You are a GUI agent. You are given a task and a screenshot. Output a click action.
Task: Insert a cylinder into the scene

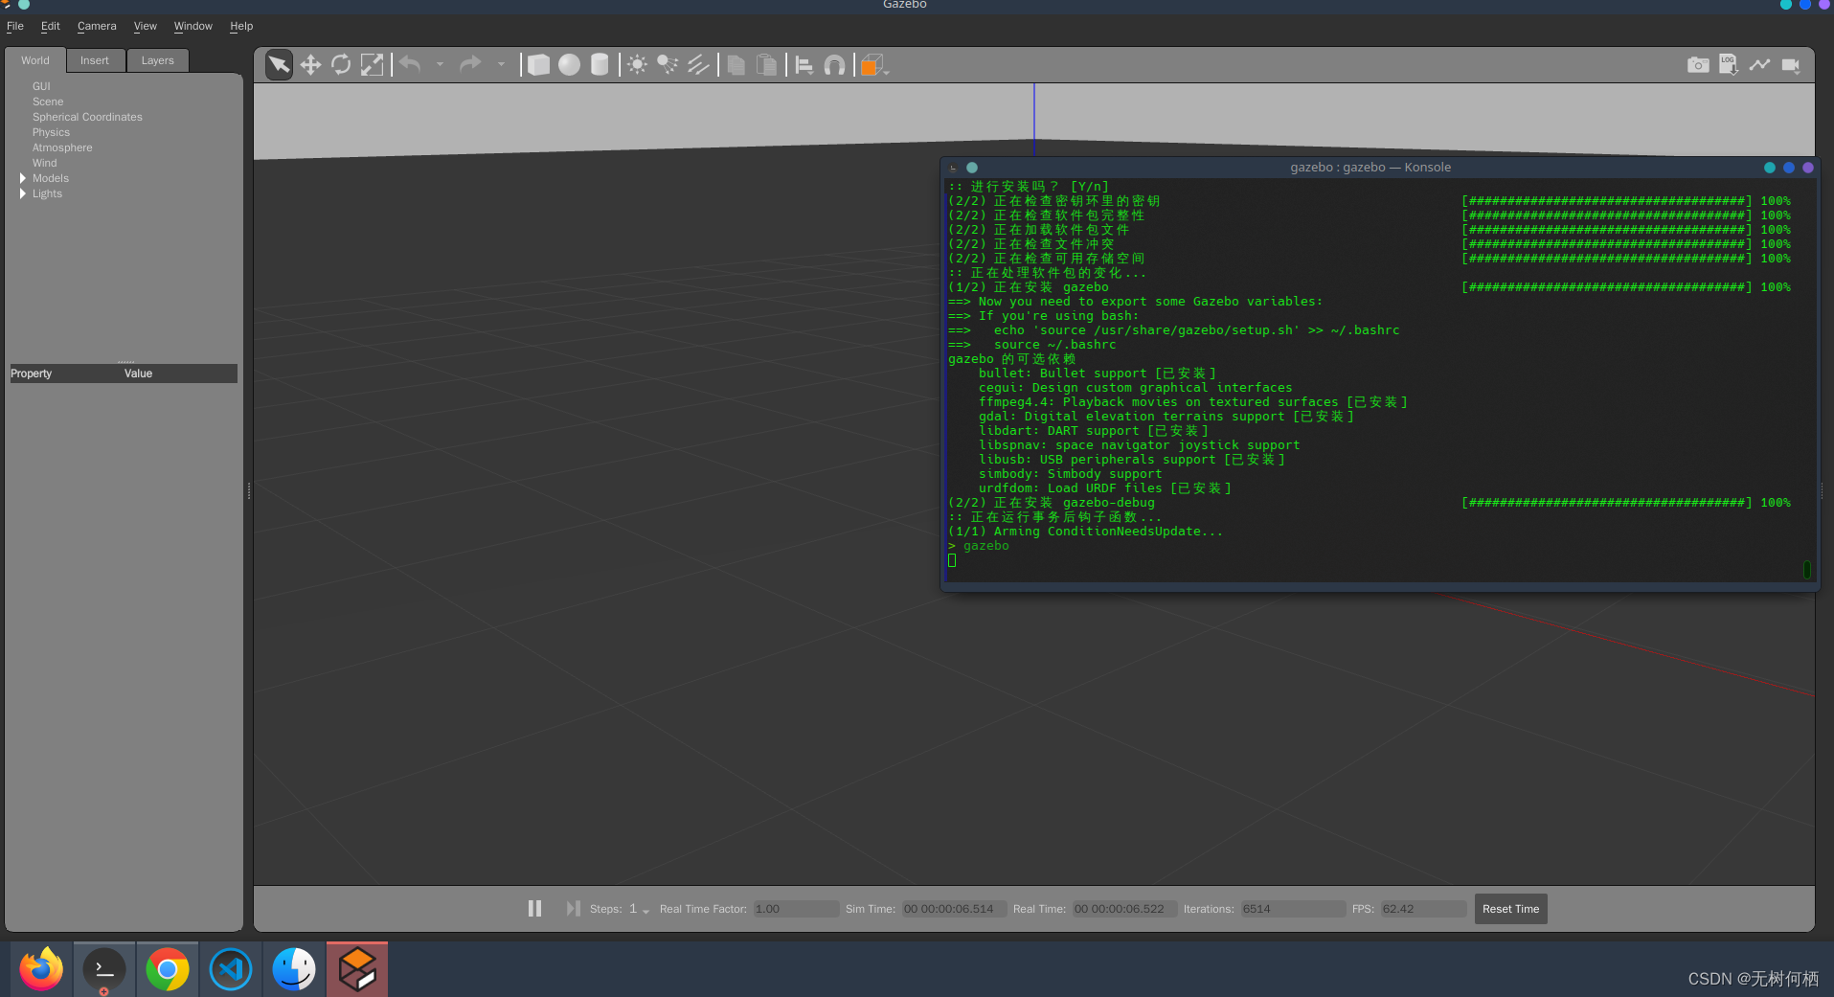(600, 64)
